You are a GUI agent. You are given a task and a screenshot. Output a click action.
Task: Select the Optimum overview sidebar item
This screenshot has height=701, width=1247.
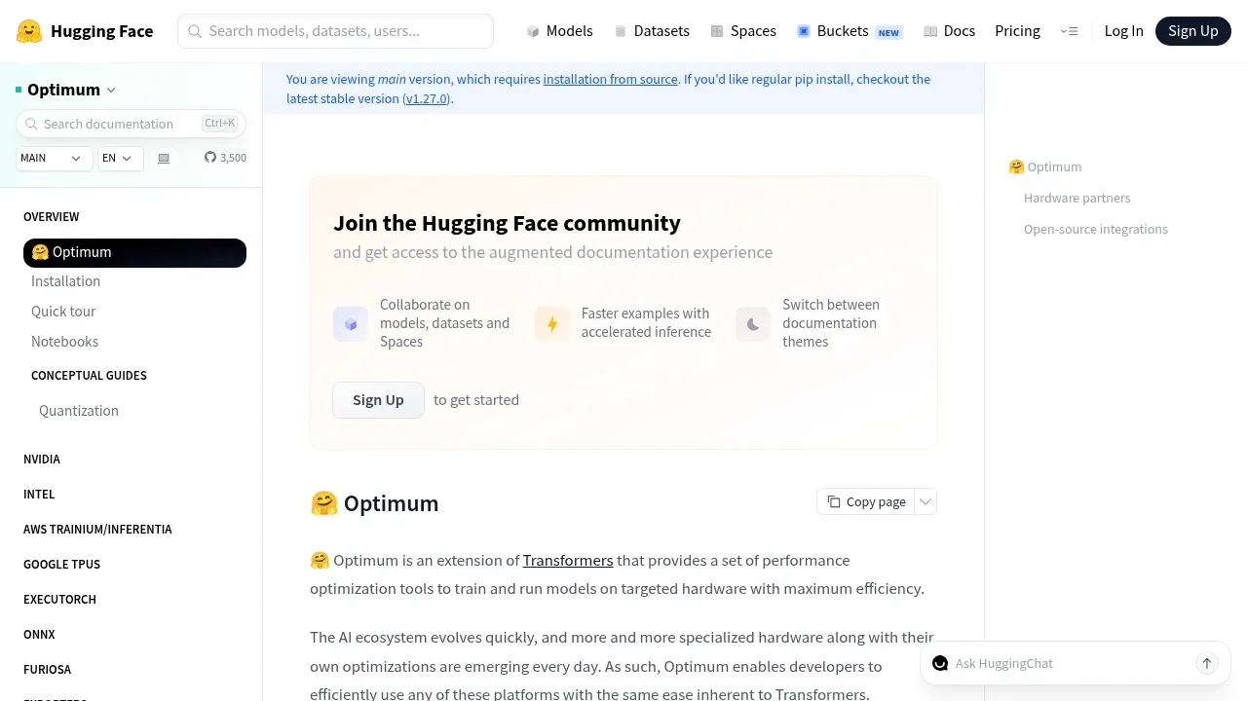point(134,252)
